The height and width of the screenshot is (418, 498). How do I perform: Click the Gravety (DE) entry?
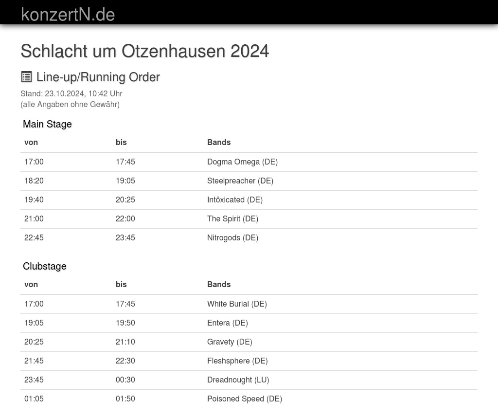click(x=230, y=342)
